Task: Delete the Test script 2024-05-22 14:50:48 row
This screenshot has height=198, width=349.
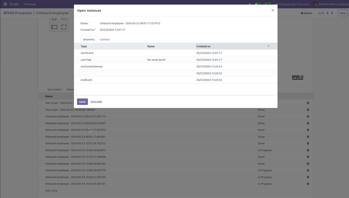Action: point(308,110)
